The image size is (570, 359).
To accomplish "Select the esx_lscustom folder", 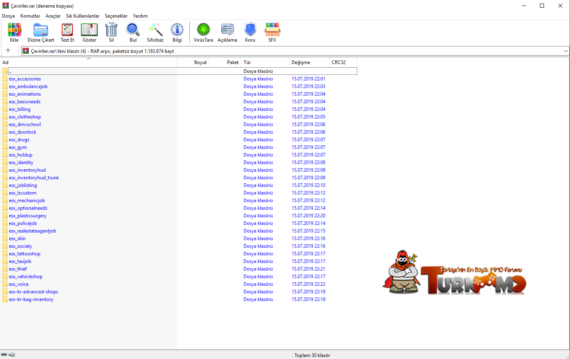I will tap(22, 193).
